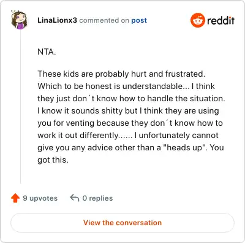Click the reply arrow icon
The width and height of the screenshot is (245, 243).
pos(75,198)
